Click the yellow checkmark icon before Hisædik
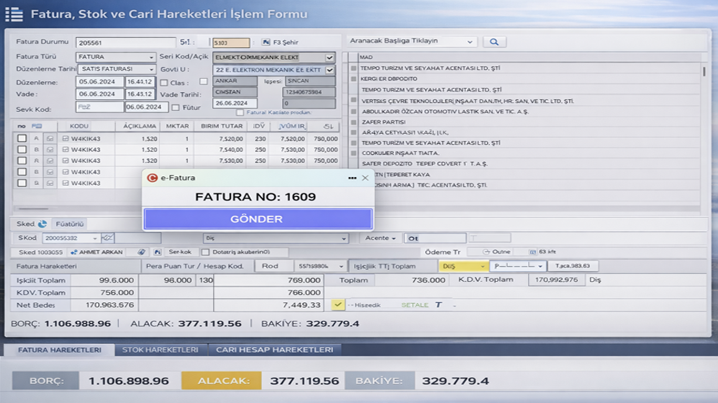 (338, 304)
